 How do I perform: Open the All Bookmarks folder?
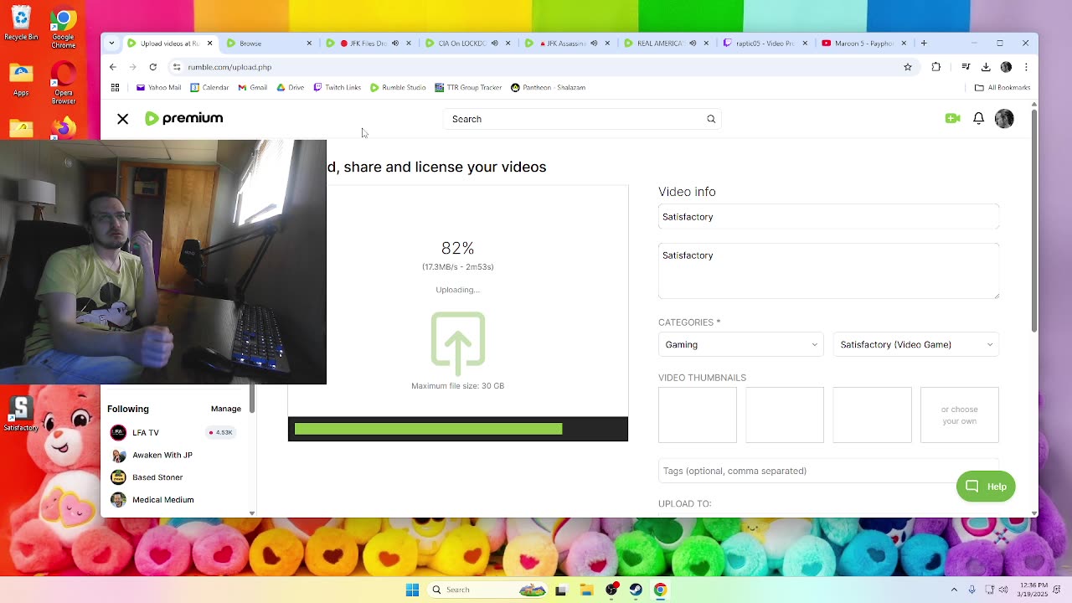pyautogui.click(x=1002, y=87)
